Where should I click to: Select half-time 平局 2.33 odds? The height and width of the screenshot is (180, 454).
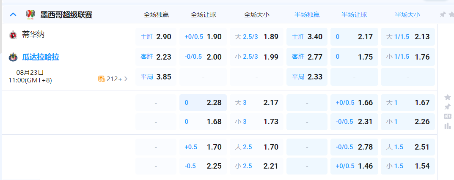[x=307, y=77]
